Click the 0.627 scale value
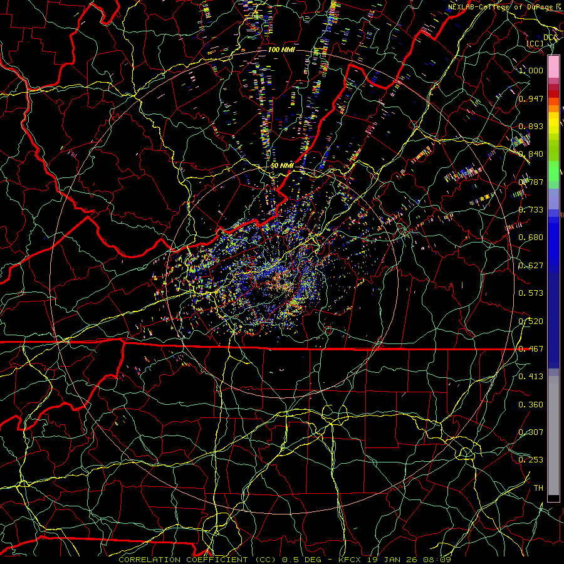 pyautogui.click(x=531, y=266)
